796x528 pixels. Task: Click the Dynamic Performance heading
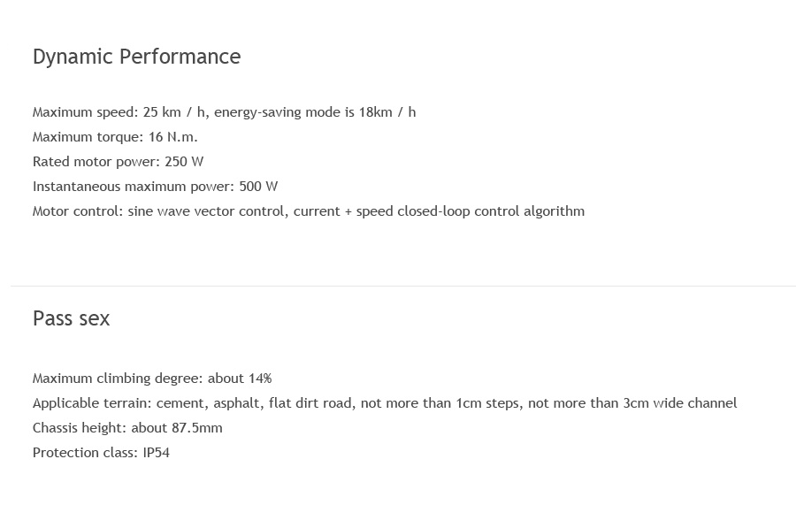tap(136, 57)
